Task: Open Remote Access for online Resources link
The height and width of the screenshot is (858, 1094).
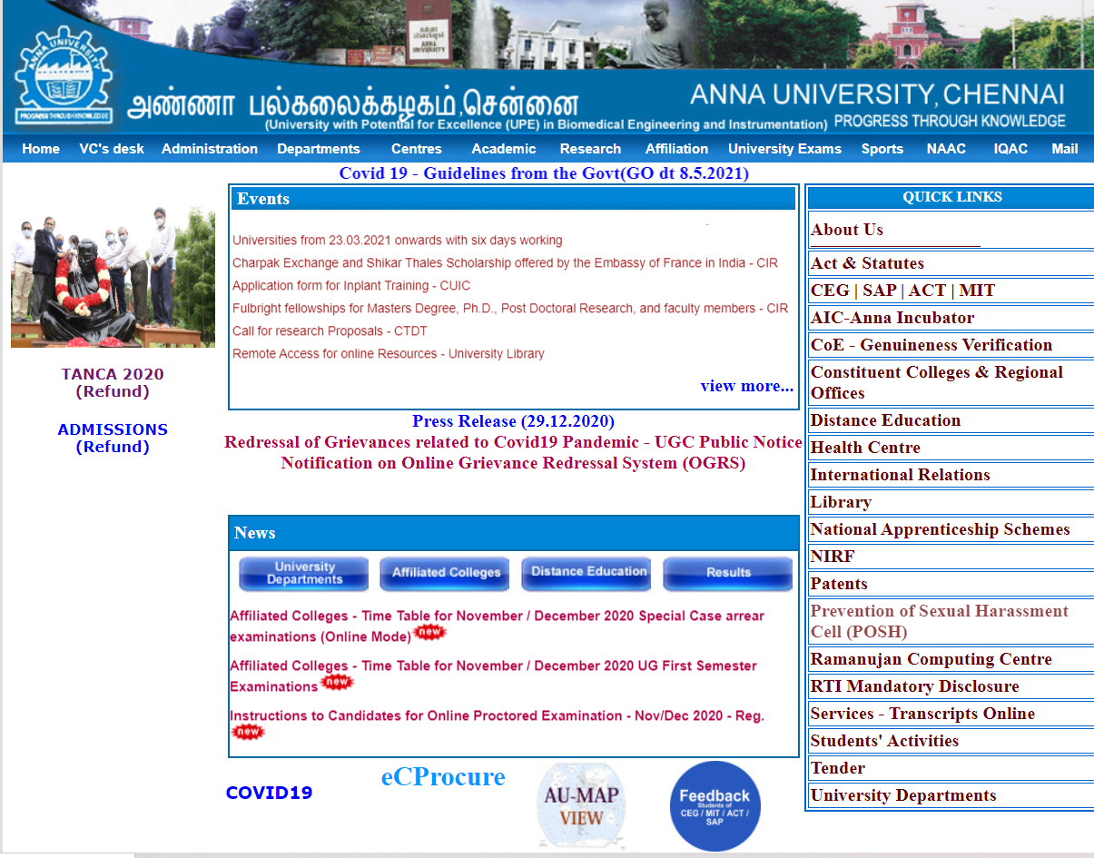Action: tap(389, 354)
